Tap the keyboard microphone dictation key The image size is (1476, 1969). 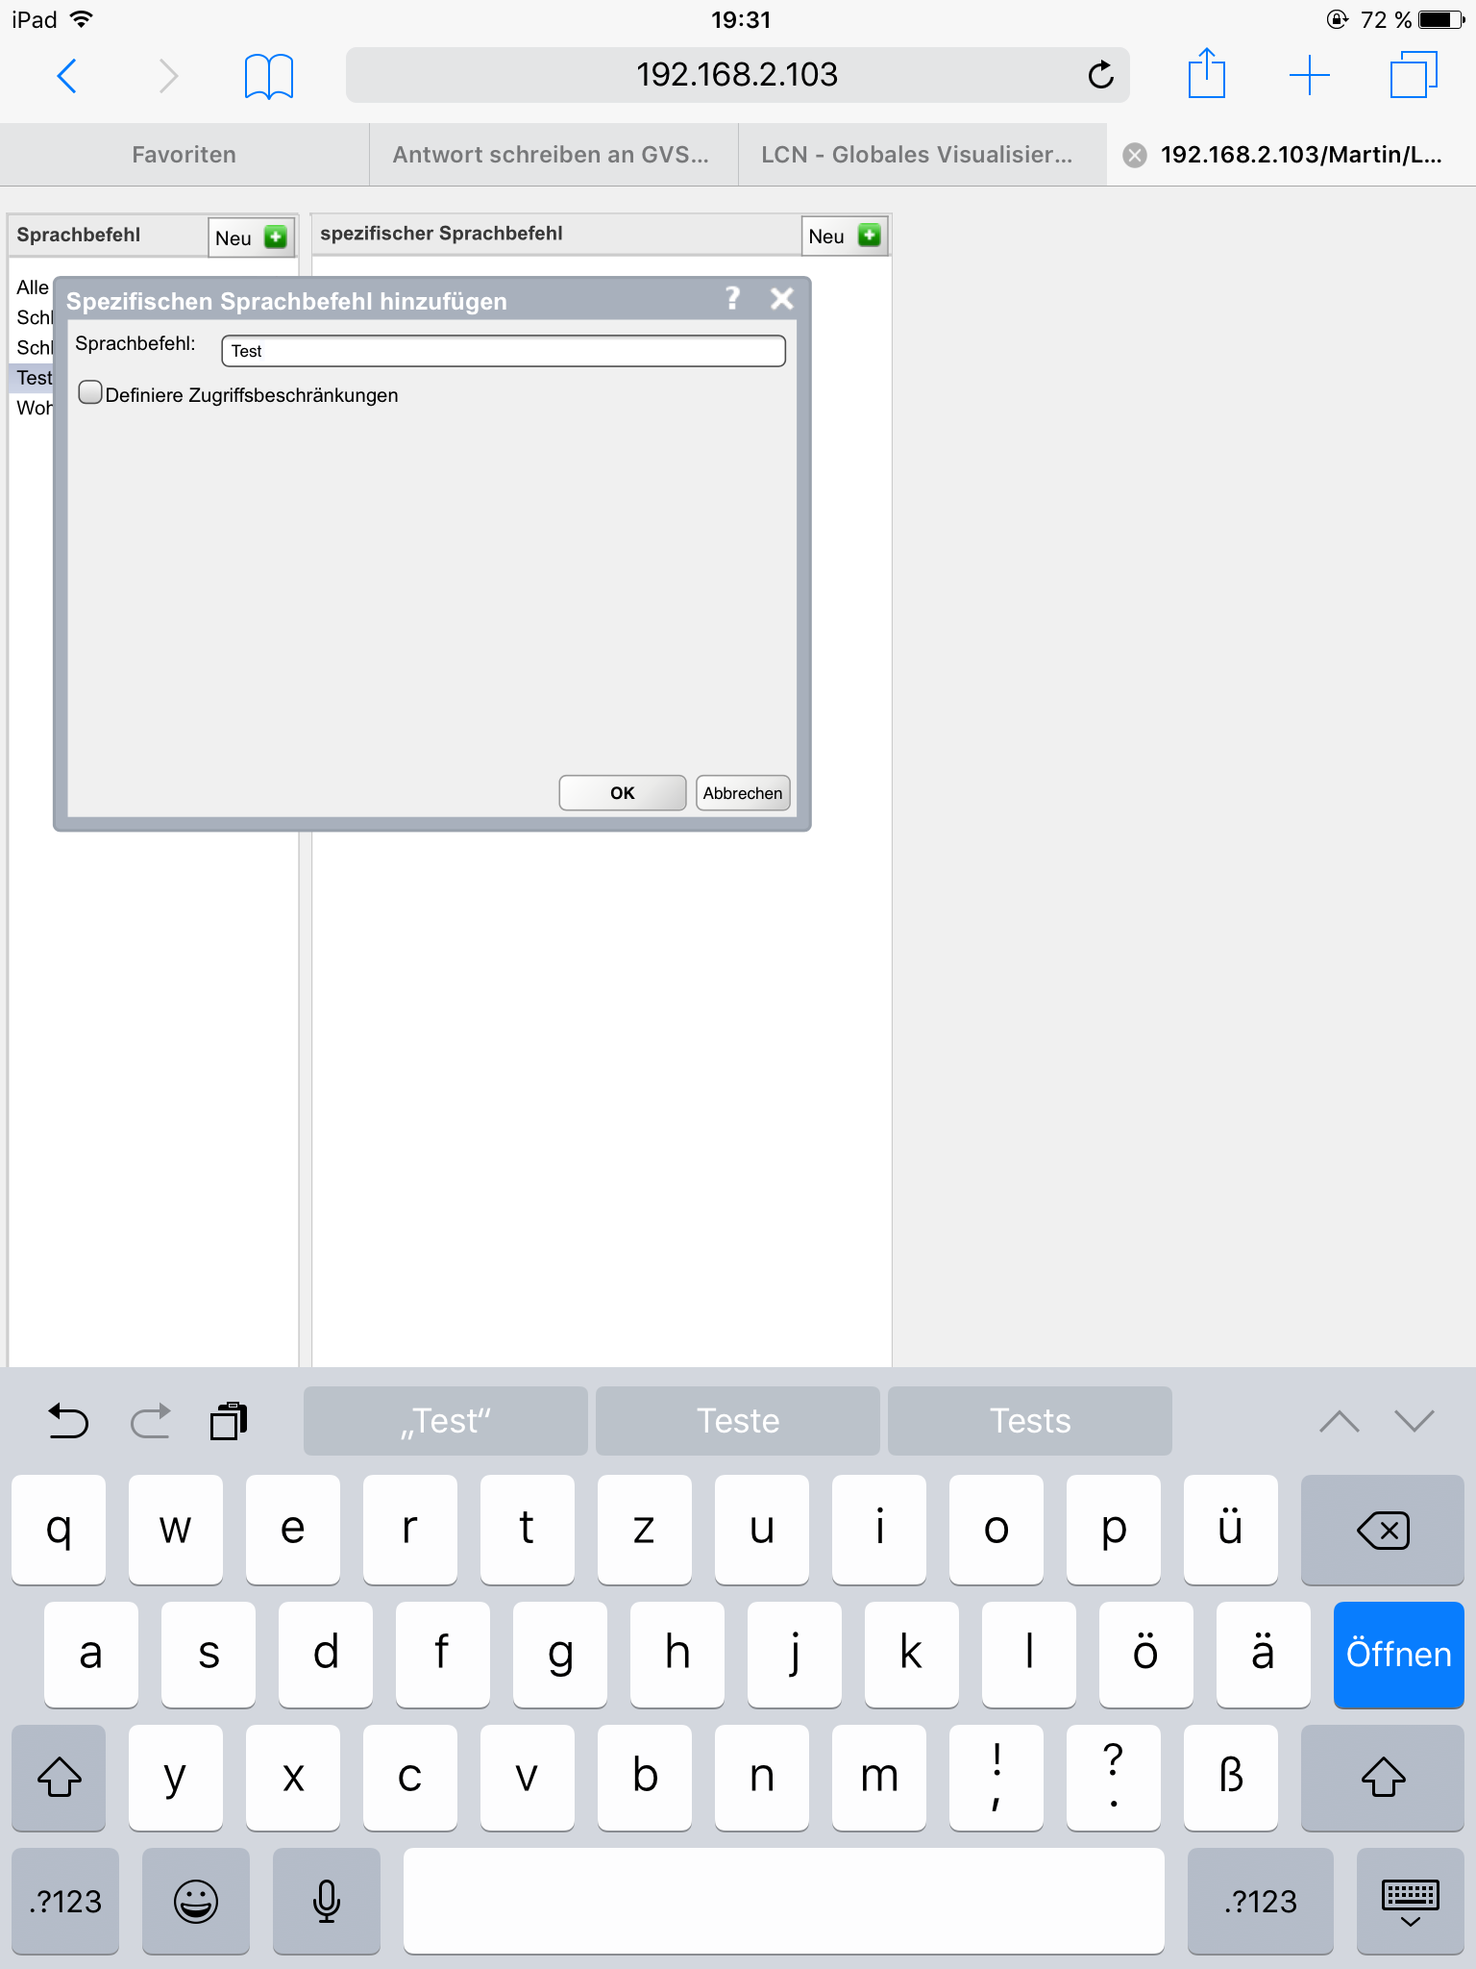coord(327,1901)
